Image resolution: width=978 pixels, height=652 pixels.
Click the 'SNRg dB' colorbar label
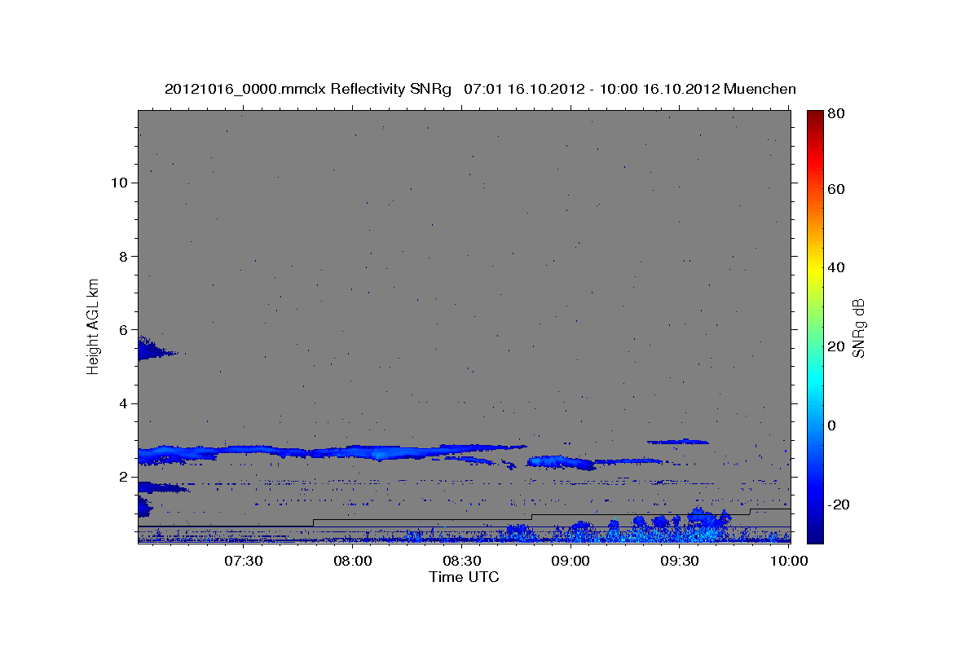click(x=858, y=328)
